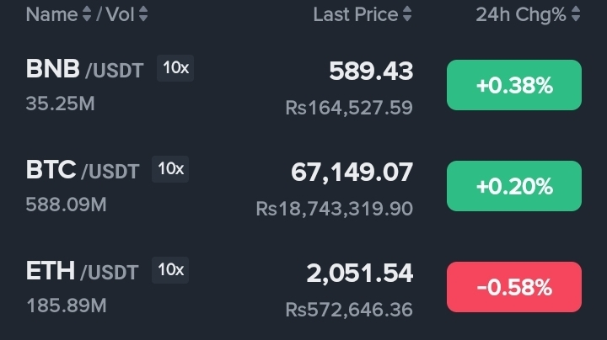Open the ETH/USDT trading pair

coord(82,272)
